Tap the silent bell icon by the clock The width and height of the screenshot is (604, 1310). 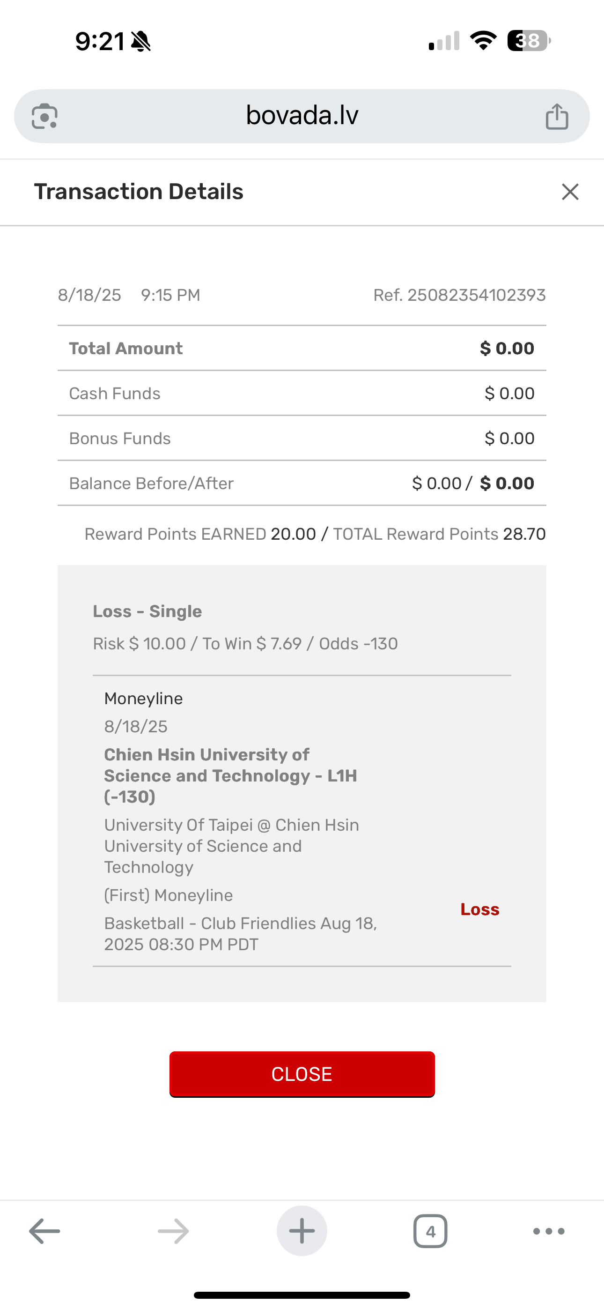[x=141, y=41]
